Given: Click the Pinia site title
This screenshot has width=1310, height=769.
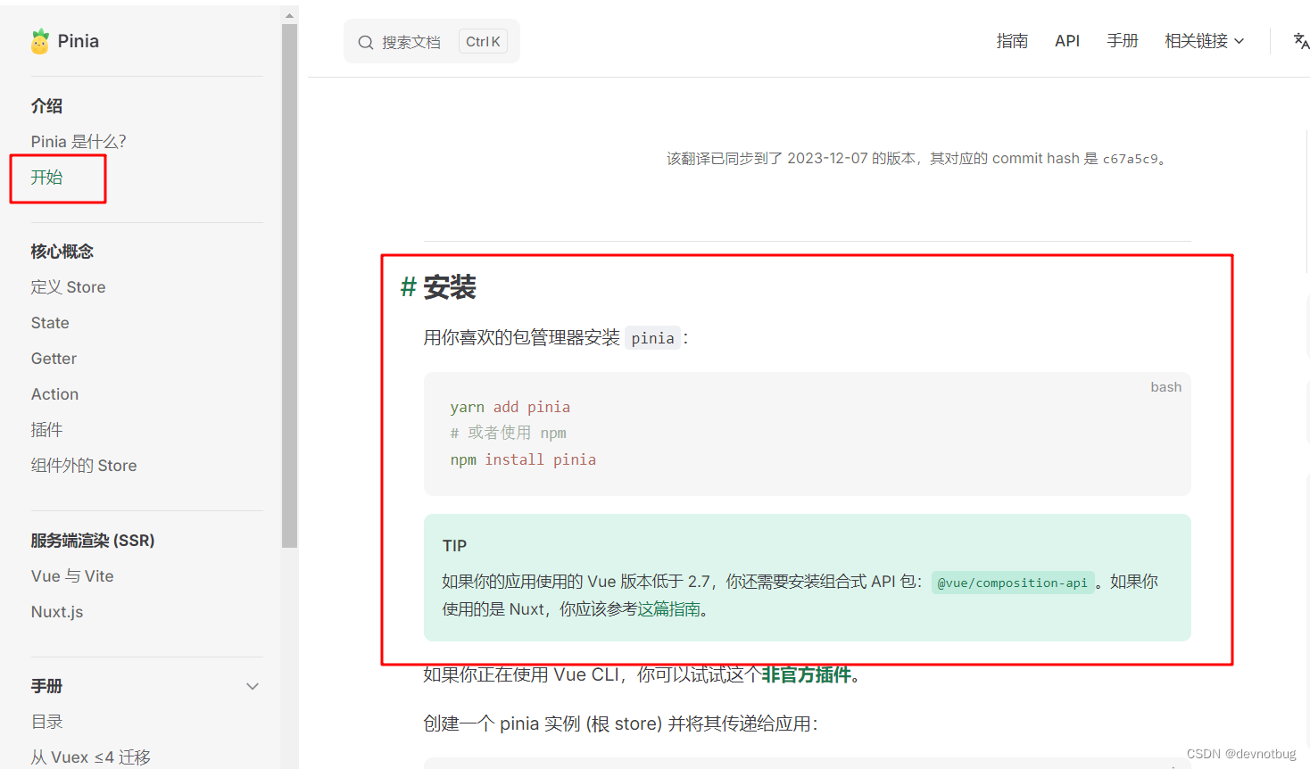Looking at the screenshot, I should [79, 41].
